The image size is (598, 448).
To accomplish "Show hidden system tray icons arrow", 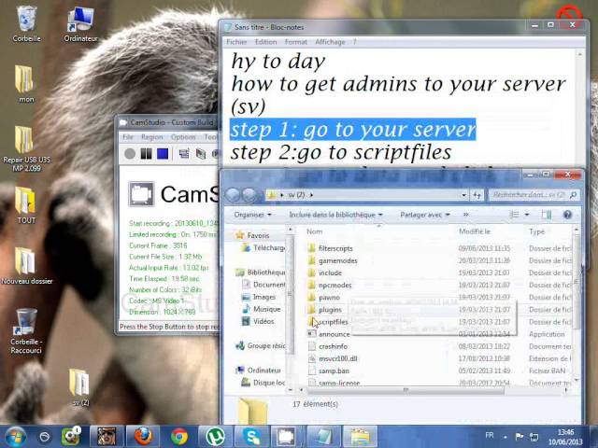I will pos(505,437).
